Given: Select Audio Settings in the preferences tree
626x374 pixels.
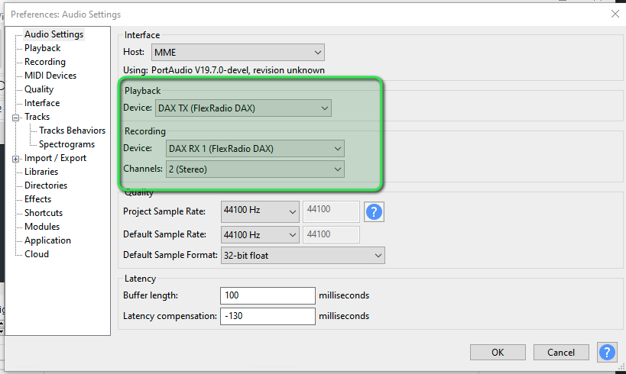Looking at the screenshot, I should click(54, 34).
